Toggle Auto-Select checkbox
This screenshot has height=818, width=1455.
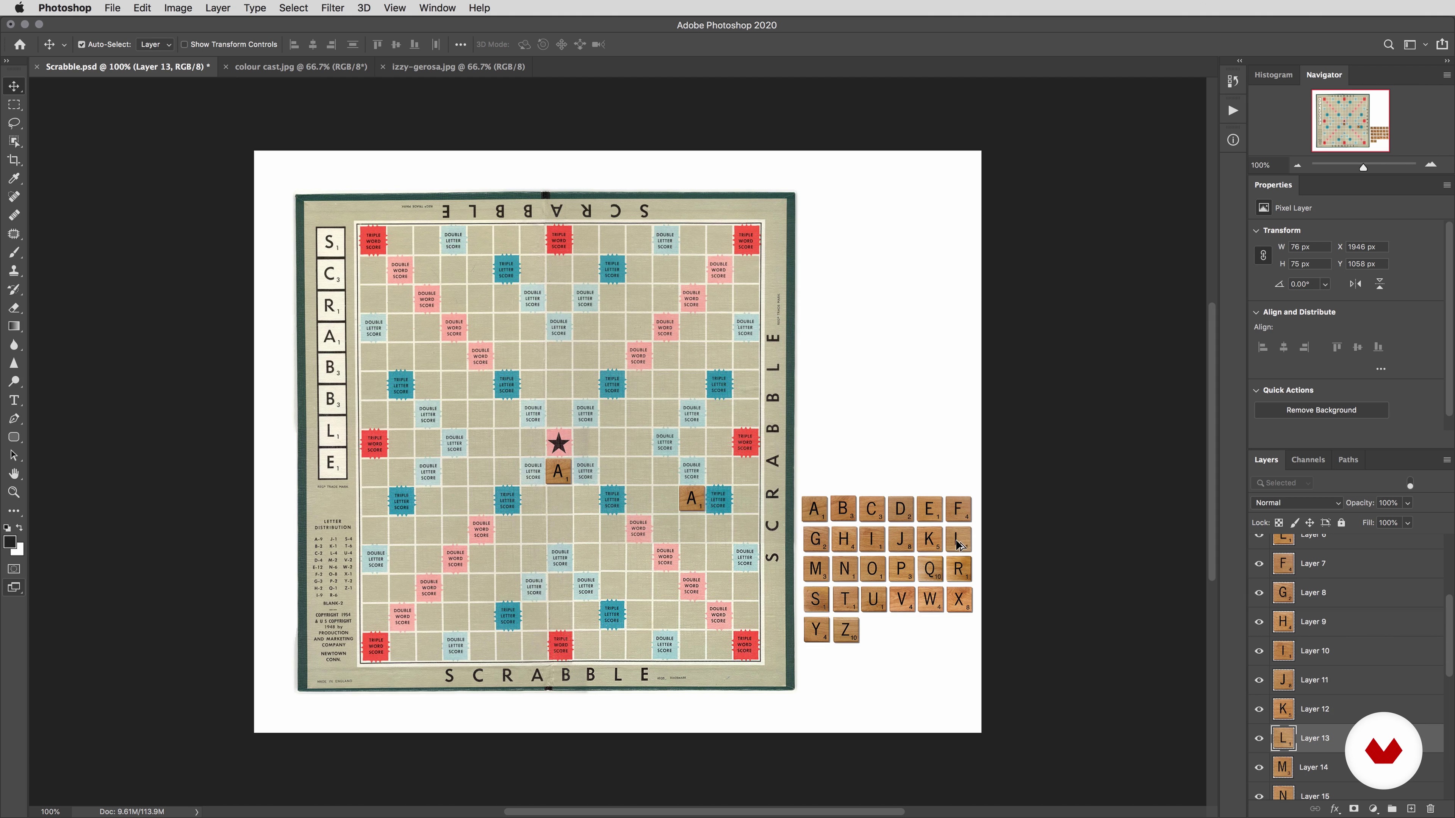point(81,45)
